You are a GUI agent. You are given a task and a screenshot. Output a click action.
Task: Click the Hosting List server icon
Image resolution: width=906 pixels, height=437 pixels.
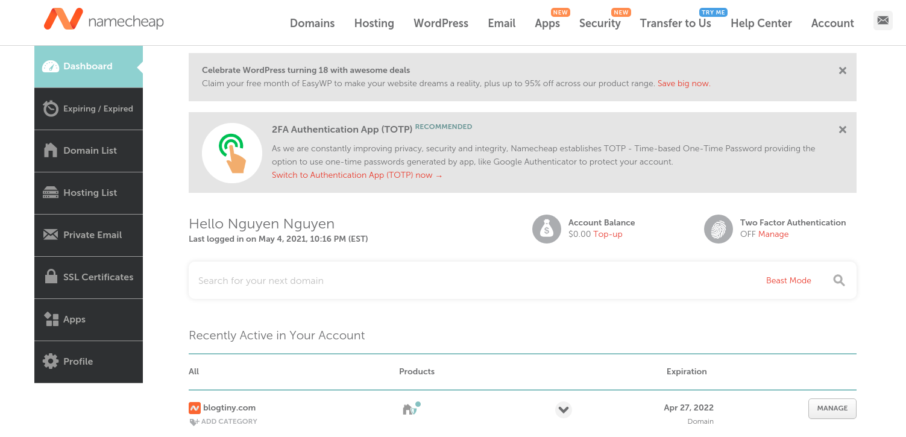click(51, 193)
